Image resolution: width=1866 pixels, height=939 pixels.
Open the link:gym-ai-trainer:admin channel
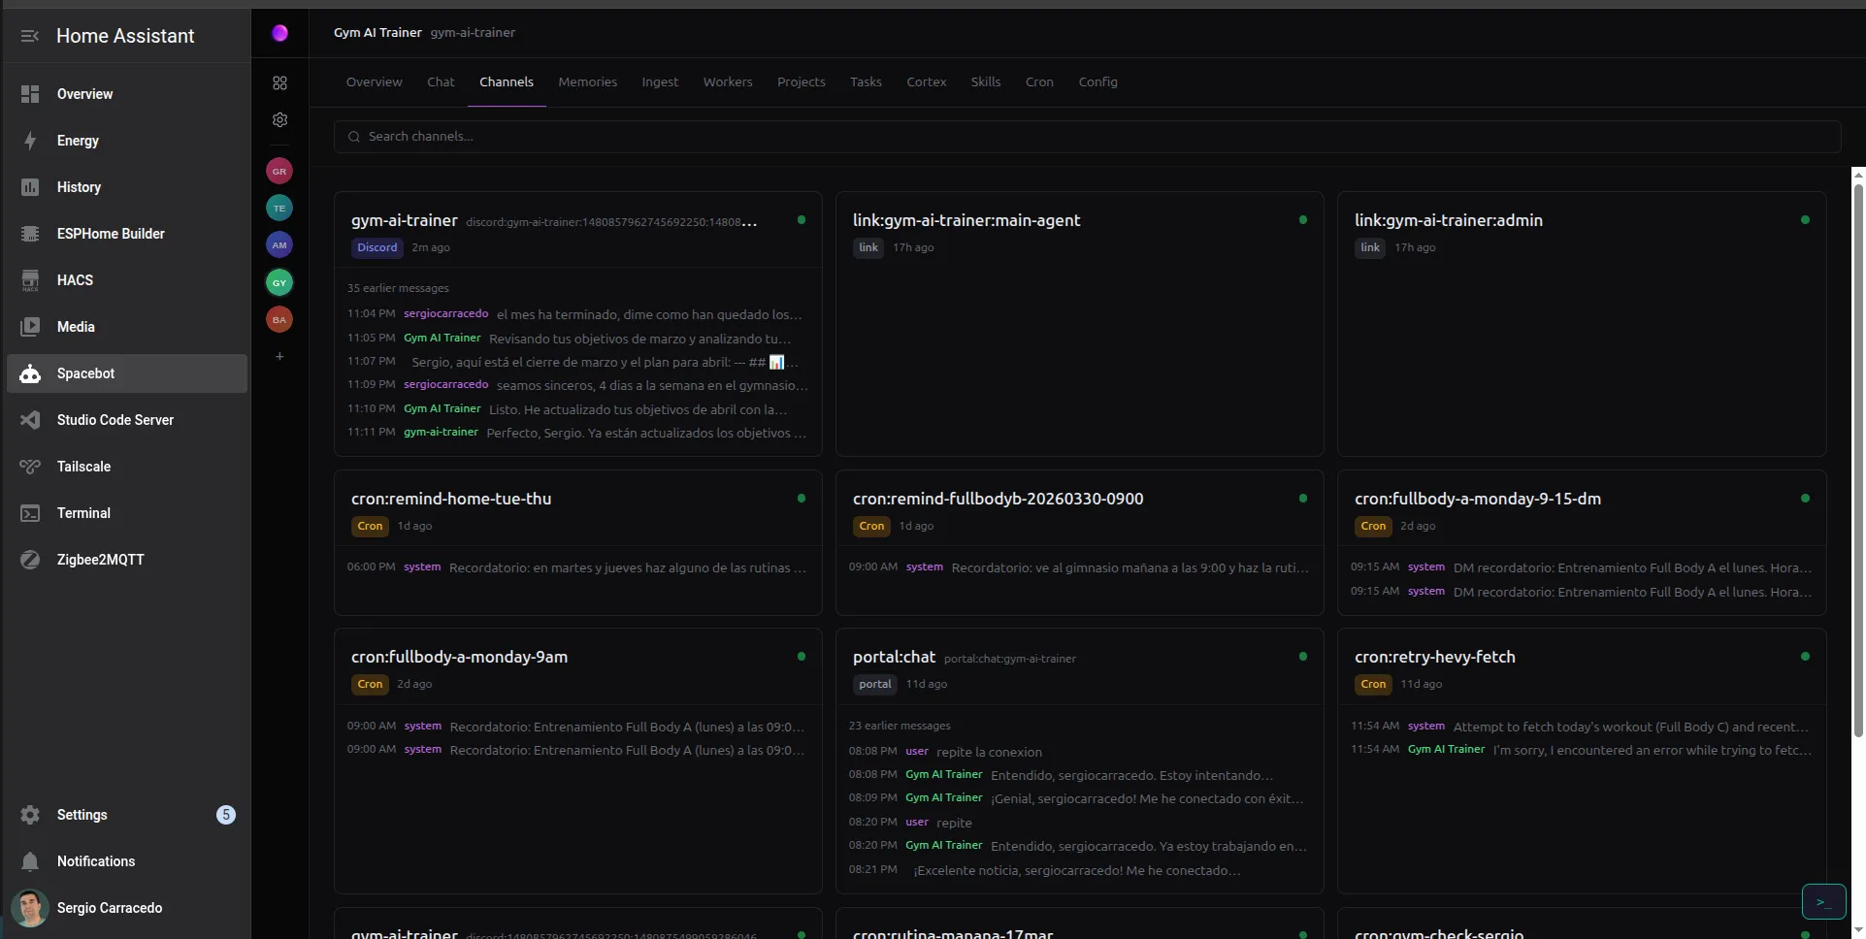[1448, 220]
